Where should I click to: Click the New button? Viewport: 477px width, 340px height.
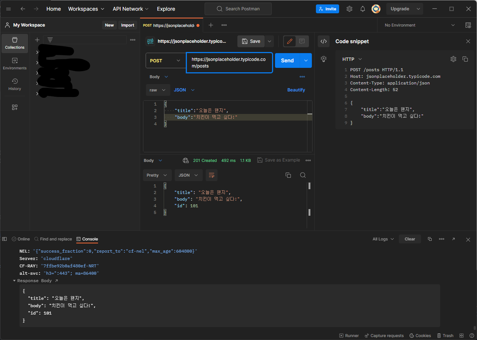tap(109, 25)
